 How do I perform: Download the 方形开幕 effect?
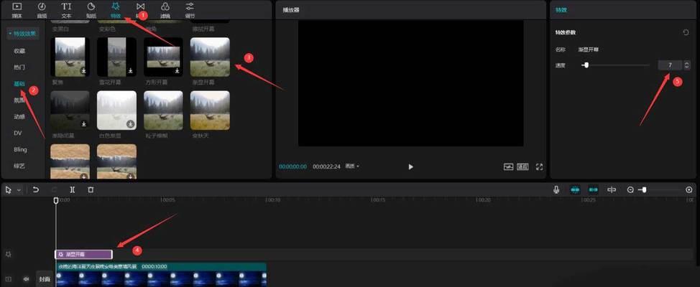point(177,70)
